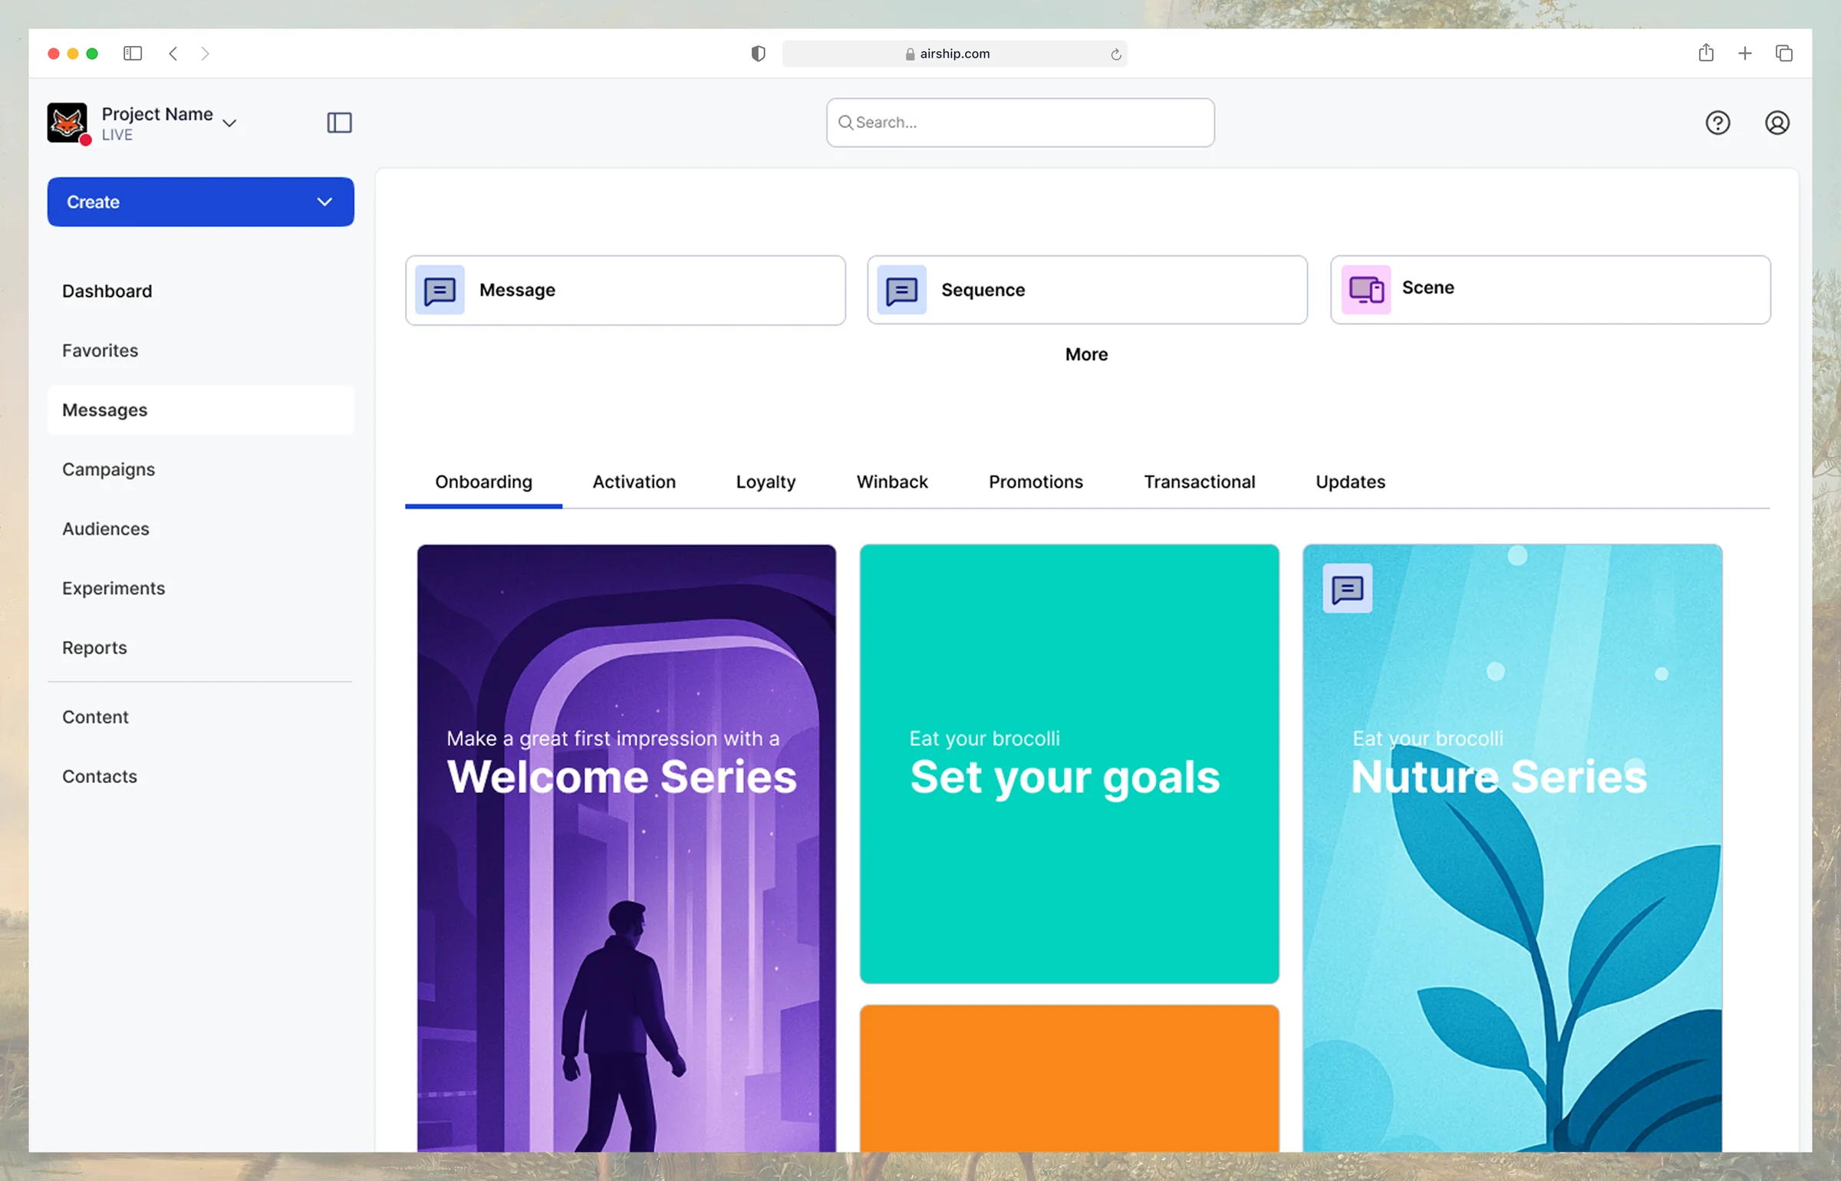Click the fox project logo icon
The image size is (1841, 1181).
click(67, 123)
